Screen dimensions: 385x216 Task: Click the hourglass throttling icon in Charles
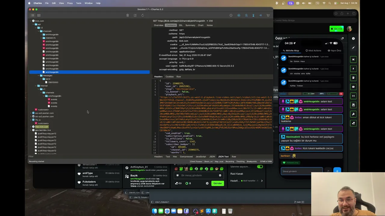click(x=253, y=15)
